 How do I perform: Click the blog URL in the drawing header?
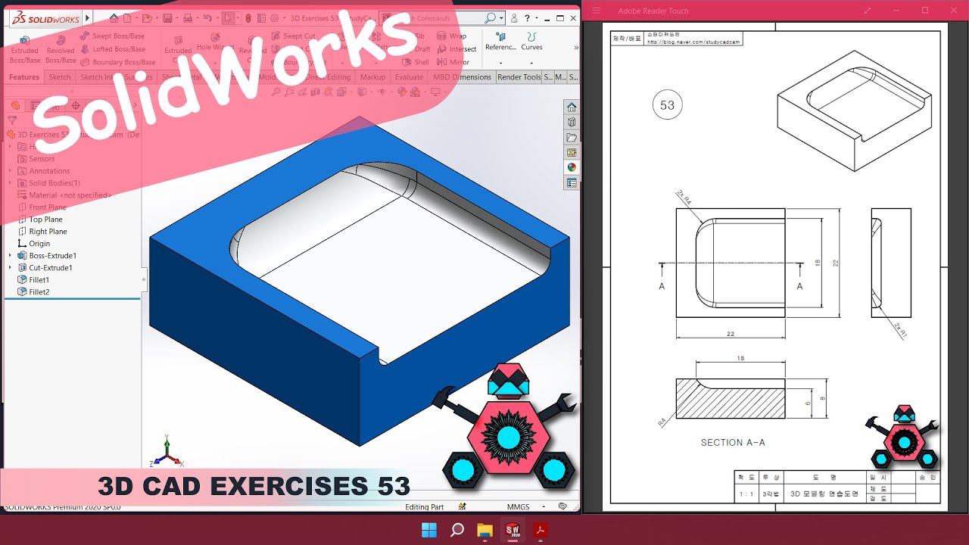pyautogui.click(x=693, y=42)
